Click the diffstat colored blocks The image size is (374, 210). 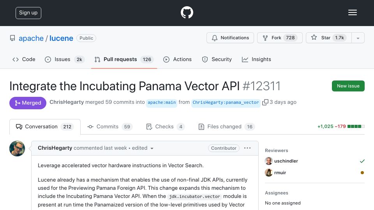coord(356,126)
